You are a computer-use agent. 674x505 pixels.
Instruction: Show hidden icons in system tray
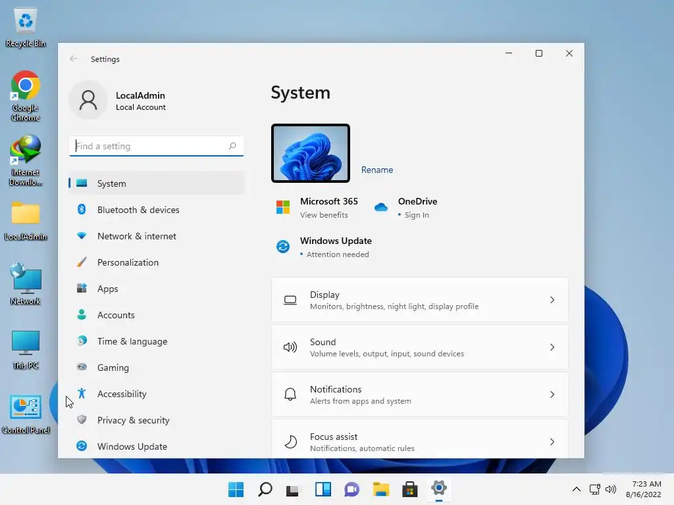point(577,489)
